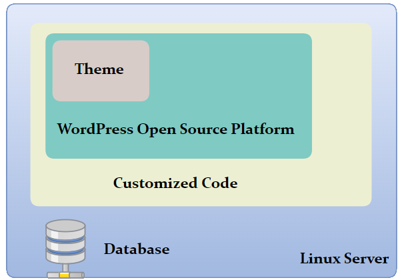
Task: Click the Database text label
Action: tap(137, 250)
